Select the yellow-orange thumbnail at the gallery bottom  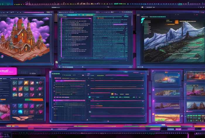pos(167,117)
